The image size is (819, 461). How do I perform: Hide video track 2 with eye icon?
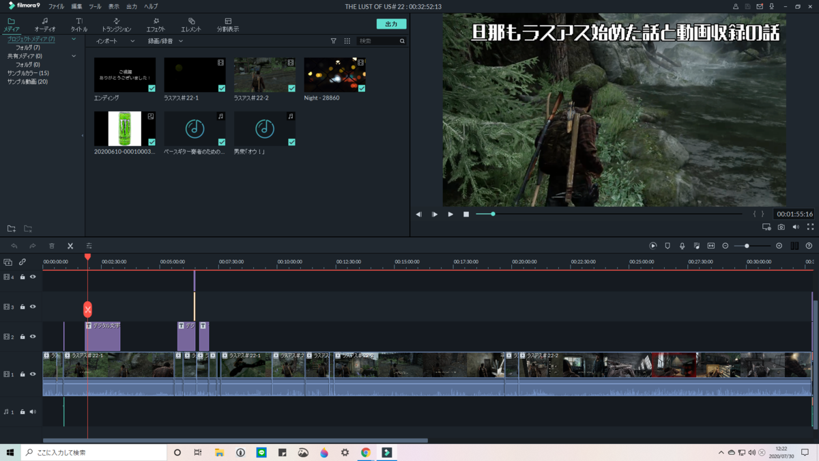[33, 337]
